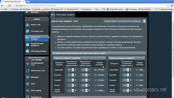This screenshot has height=98, width=174.
Task: Go back in browser
Action: 2,5
